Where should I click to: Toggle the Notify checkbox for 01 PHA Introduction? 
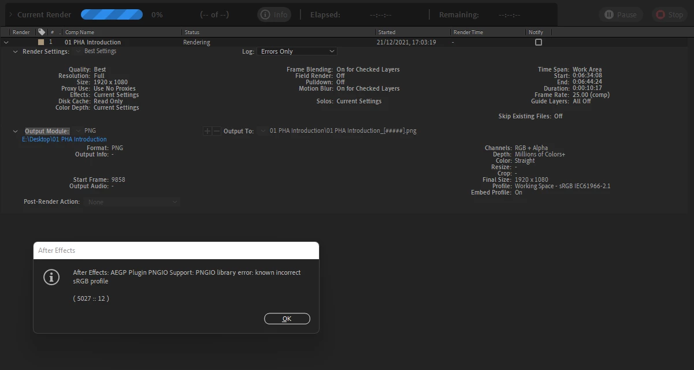click(x=539, y=42)
